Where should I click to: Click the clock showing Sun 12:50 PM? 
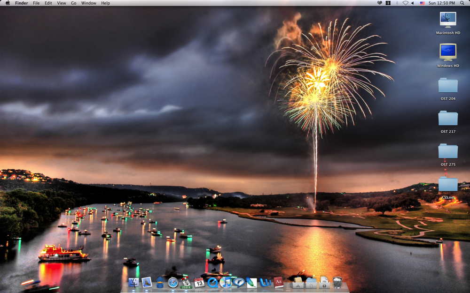pos(441,3)
